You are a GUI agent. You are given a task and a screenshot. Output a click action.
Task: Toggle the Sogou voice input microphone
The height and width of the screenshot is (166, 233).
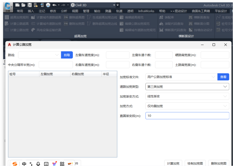pyautogui.click(x=38, y=164)
